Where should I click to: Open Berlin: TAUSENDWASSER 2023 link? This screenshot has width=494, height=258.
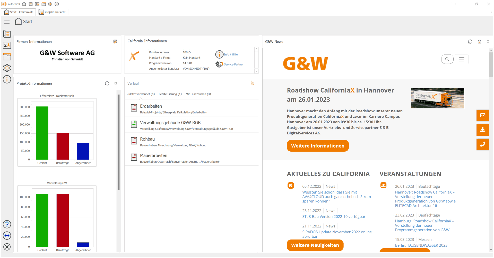[x=421, y=245]
